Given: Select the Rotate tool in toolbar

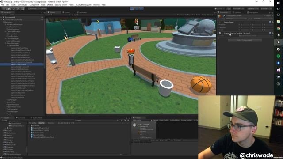Looking at the screenshot, I should point(13,9).
